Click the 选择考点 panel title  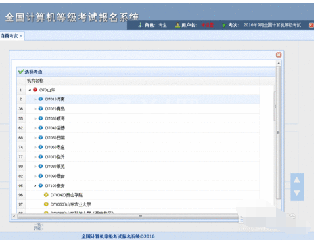pos(34,72)
